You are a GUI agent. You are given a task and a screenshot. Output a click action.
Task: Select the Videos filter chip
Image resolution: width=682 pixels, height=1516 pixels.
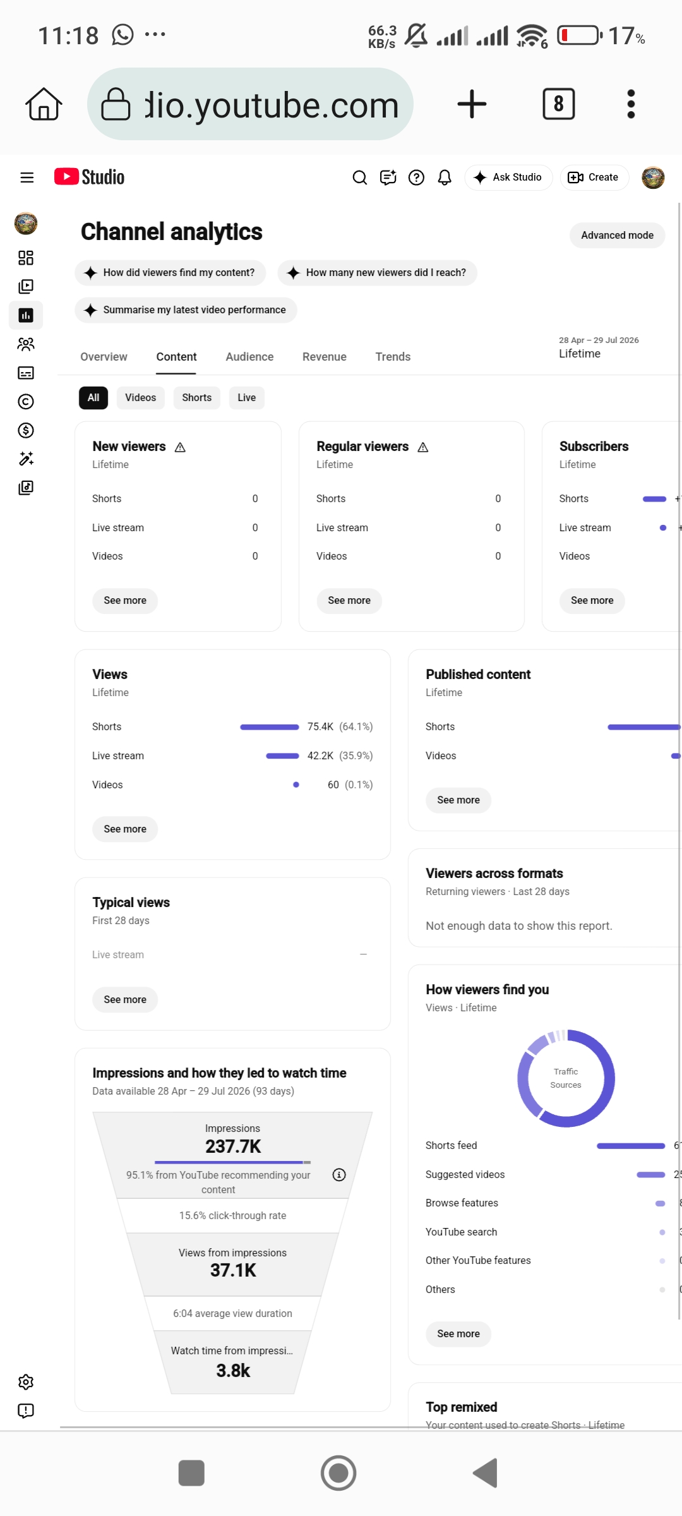tap(140, 398)
